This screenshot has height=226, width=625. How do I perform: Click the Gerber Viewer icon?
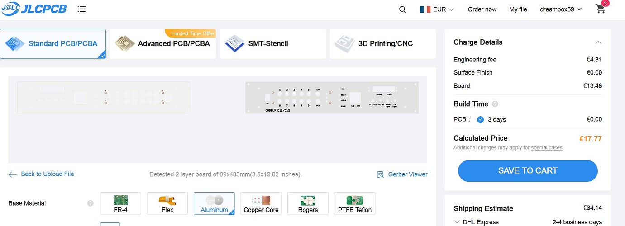380,174
